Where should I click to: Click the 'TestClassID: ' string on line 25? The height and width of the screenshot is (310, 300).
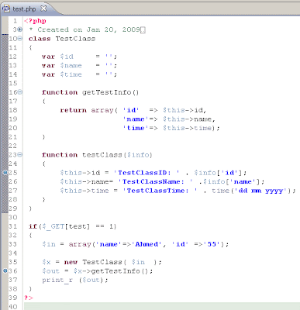point(147,173)
